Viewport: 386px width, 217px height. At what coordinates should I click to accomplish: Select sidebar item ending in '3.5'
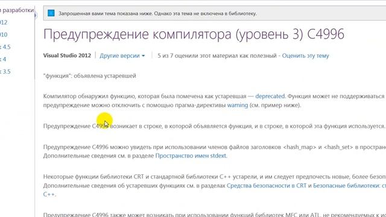[5, 72]
